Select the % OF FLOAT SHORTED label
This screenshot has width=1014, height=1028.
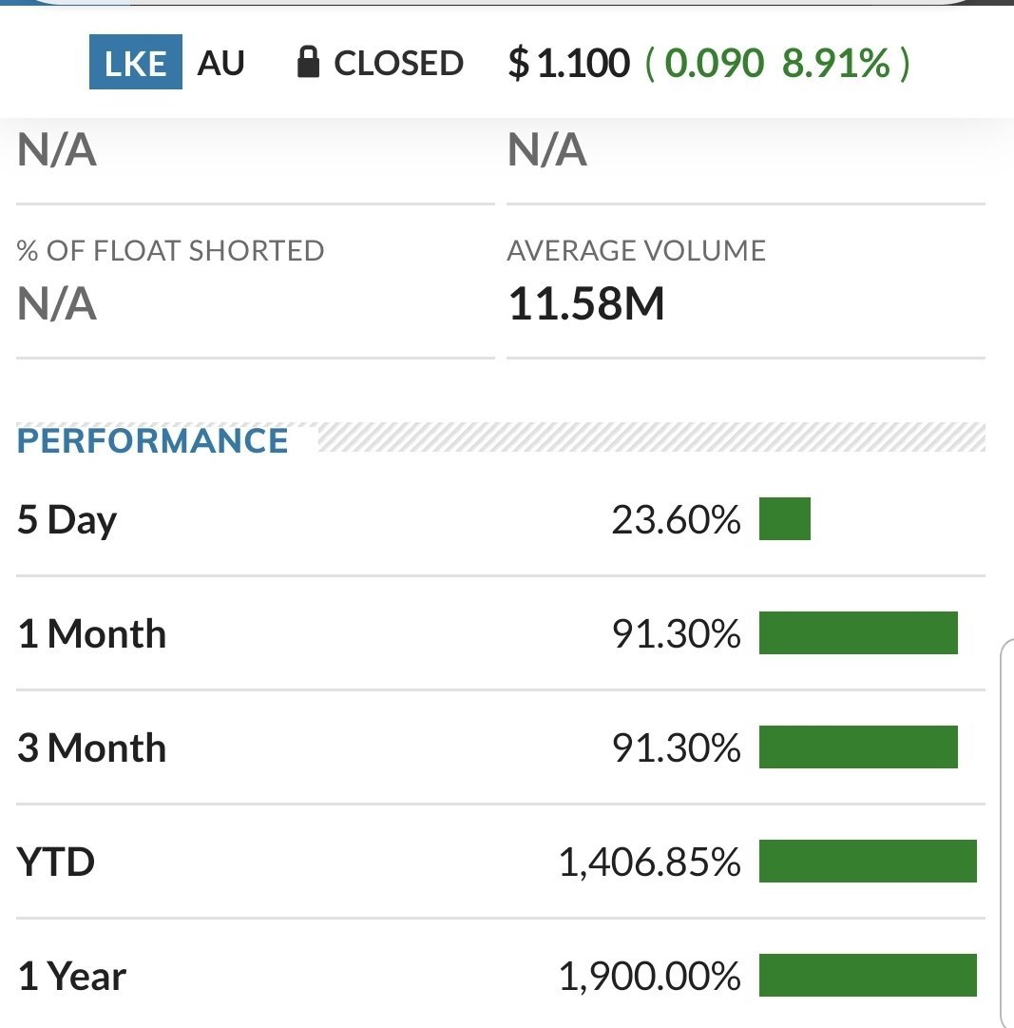click(x=170, y=250)
